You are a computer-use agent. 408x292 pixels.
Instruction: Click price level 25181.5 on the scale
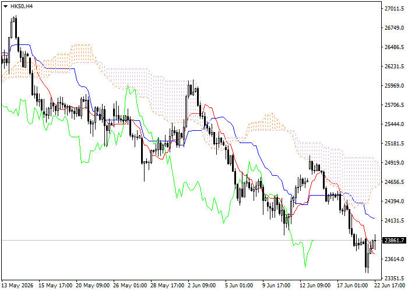click(x=394, y=144)
